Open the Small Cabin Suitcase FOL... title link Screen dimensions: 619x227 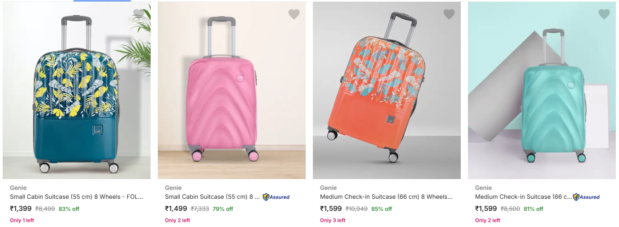77,197
